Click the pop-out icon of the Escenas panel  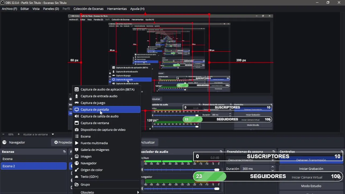[64, 152]
